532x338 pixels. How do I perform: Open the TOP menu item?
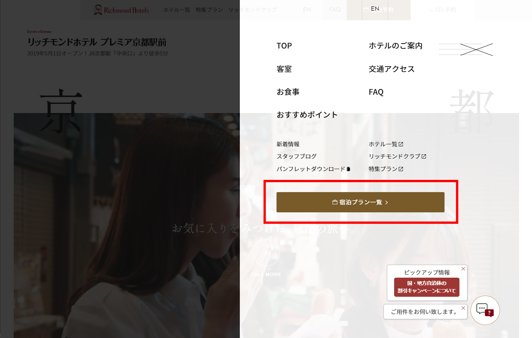click(284, 46)
